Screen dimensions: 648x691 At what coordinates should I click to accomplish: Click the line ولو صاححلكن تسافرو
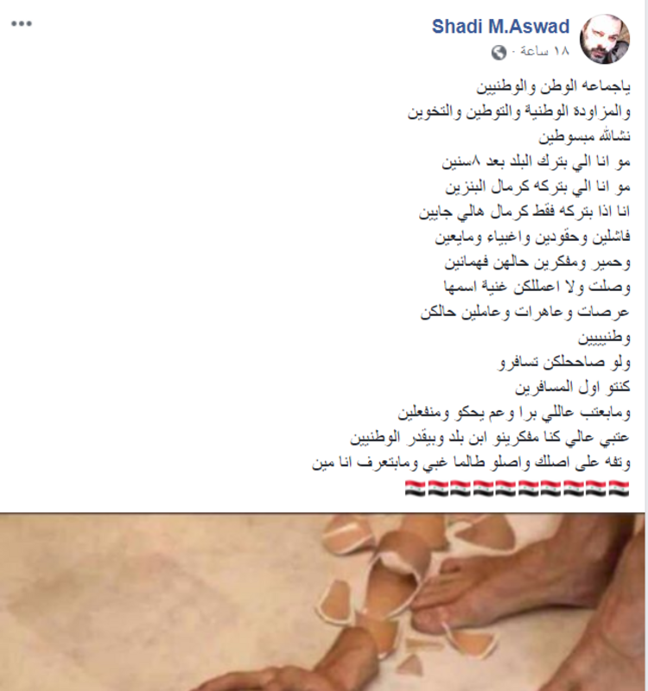(564, 363)
